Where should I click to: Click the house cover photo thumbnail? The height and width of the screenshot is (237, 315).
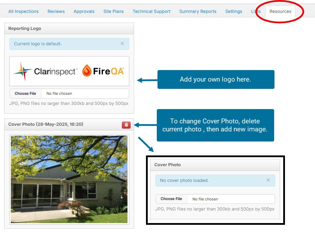tap(69, 179)
